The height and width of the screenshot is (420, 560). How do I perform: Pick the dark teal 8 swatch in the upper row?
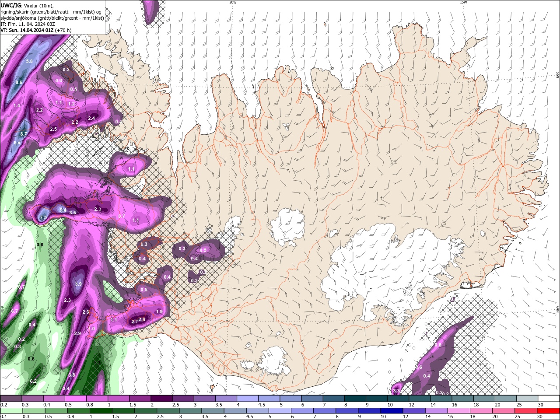355,399
